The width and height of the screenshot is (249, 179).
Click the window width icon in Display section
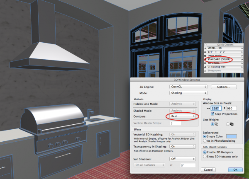[x=208, y=108]
